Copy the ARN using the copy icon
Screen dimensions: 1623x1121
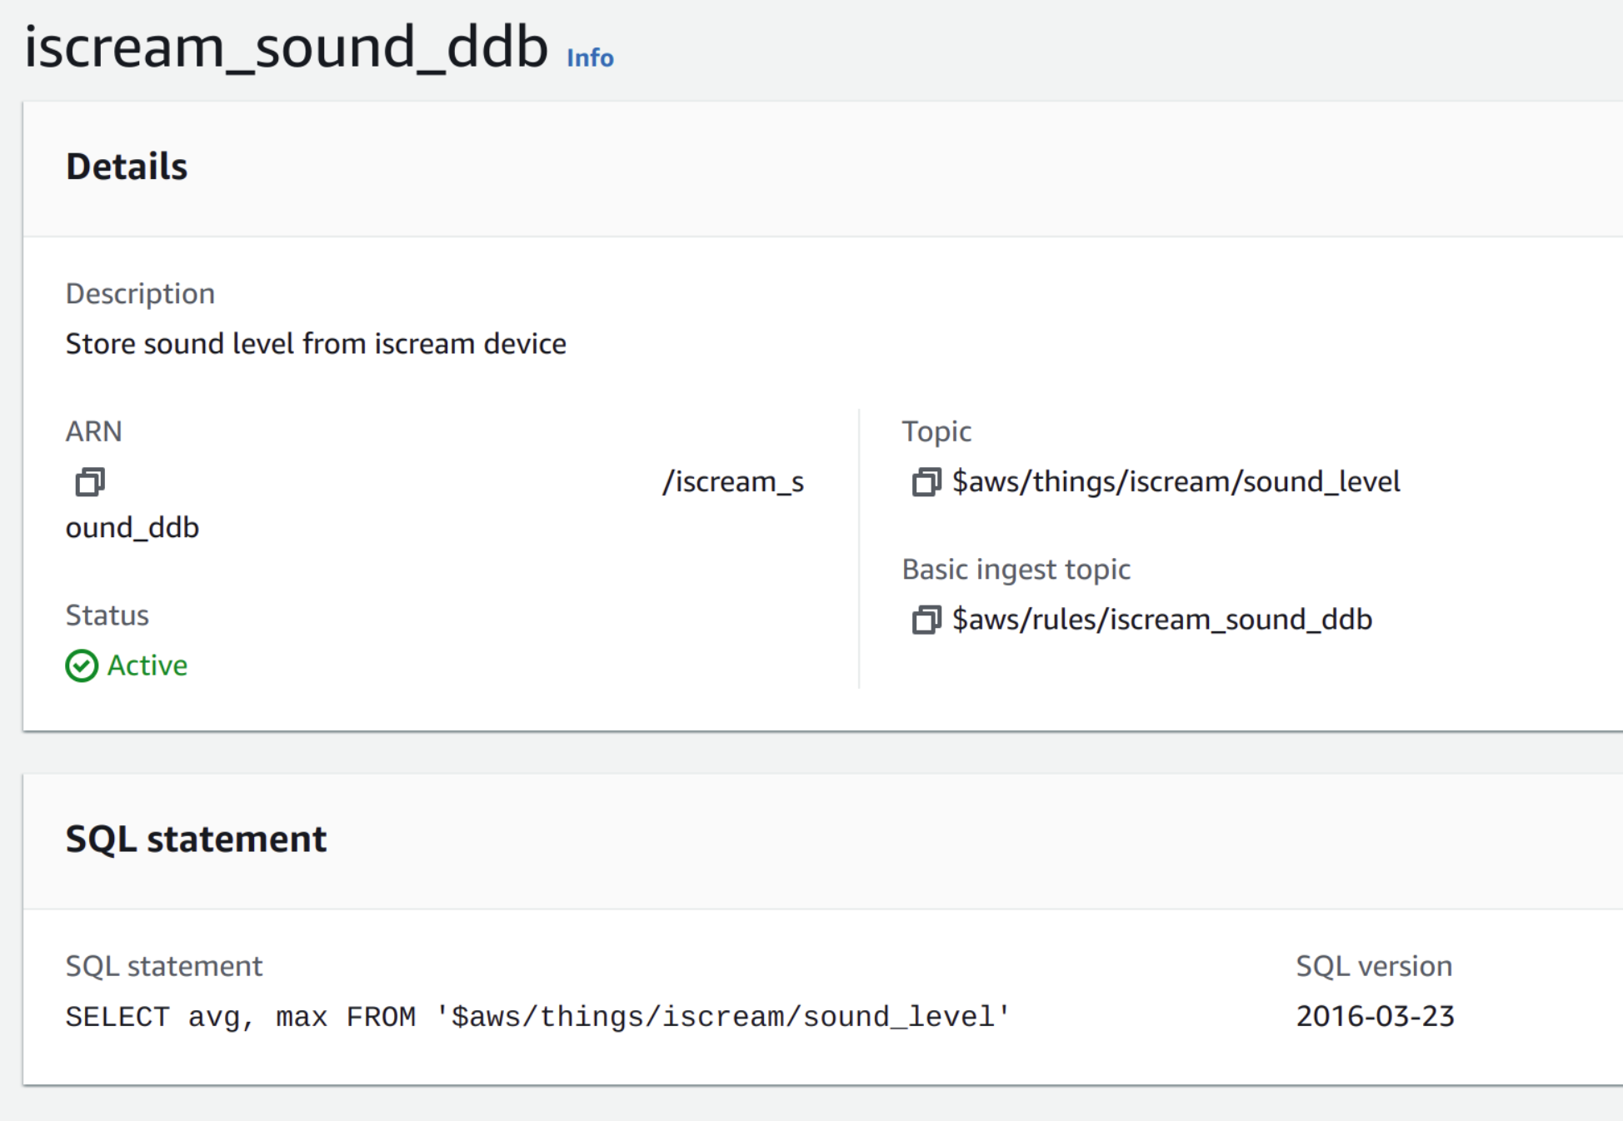[90, 481]
